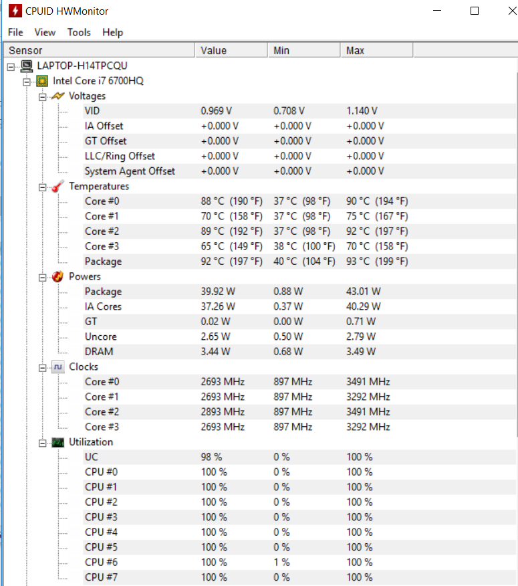
Task: Select the UC utilization row
Action: pos(299,457)
